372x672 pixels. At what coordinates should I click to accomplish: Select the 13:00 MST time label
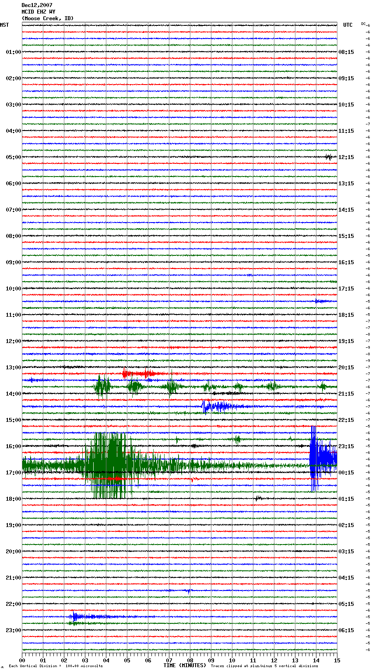click(x=14, y=368)
